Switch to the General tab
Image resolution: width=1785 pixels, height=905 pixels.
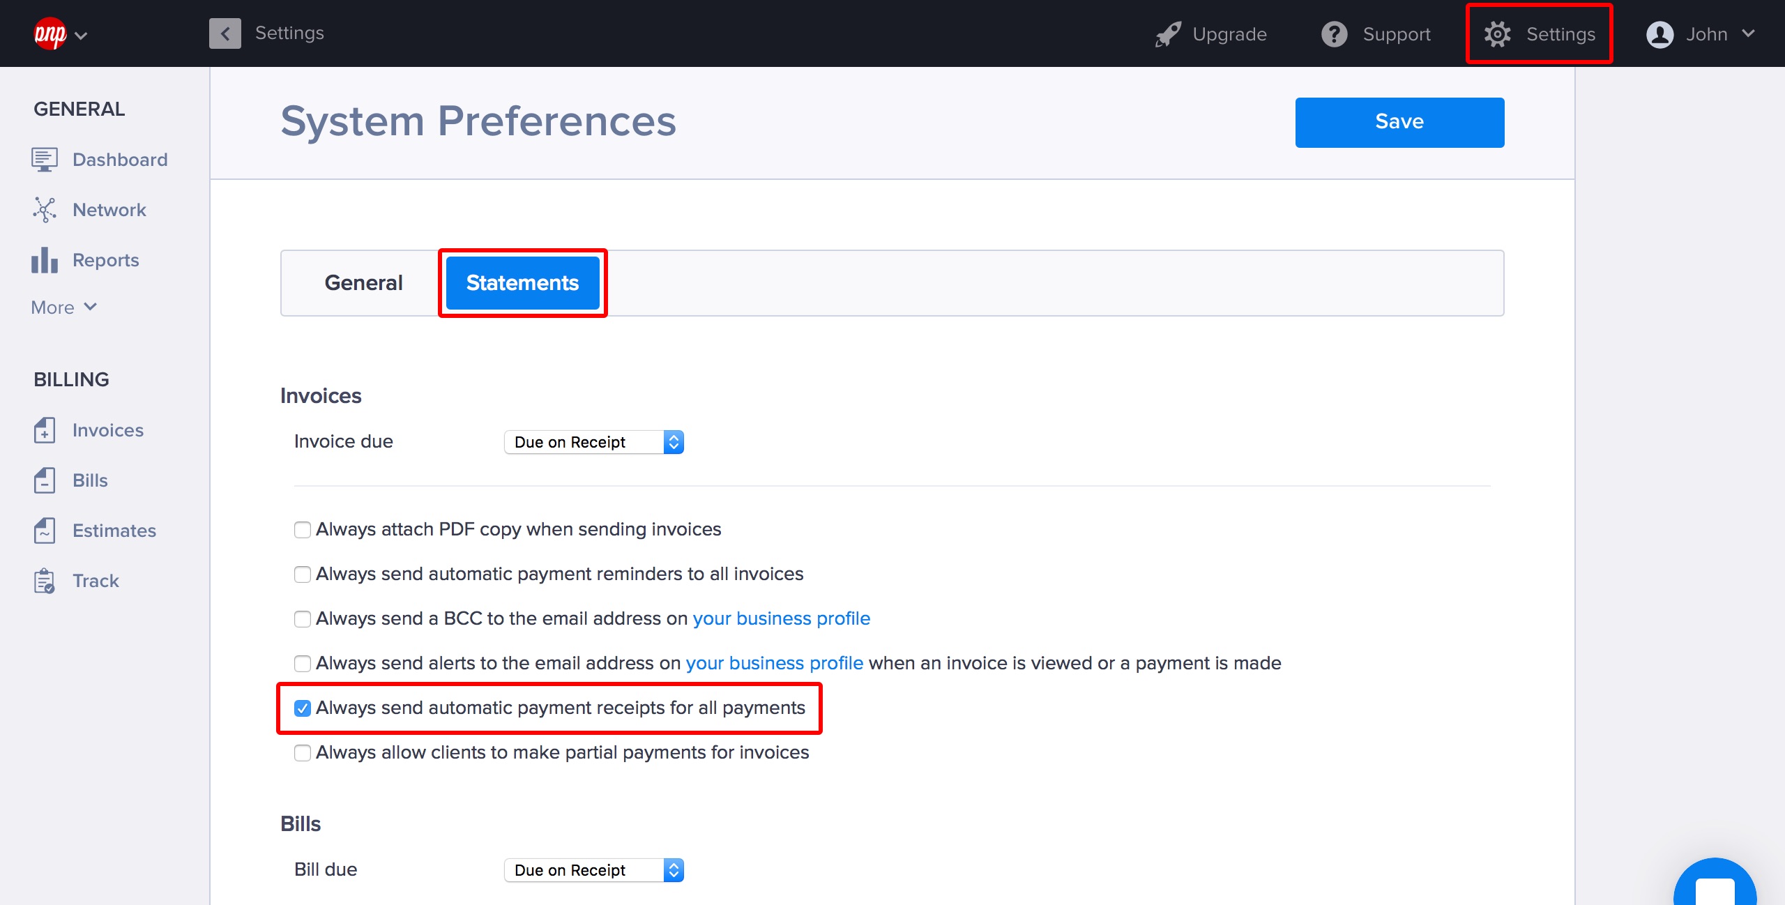(363, 283)
